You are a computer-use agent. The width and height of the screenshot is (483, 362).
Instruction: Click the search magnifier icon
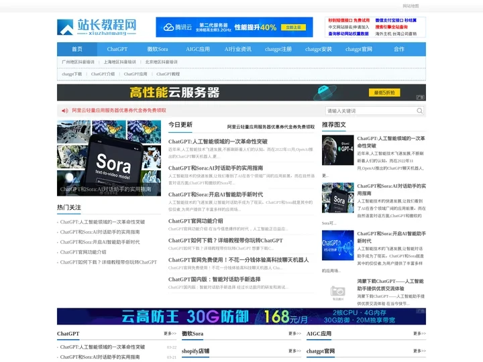click(419, 111)
